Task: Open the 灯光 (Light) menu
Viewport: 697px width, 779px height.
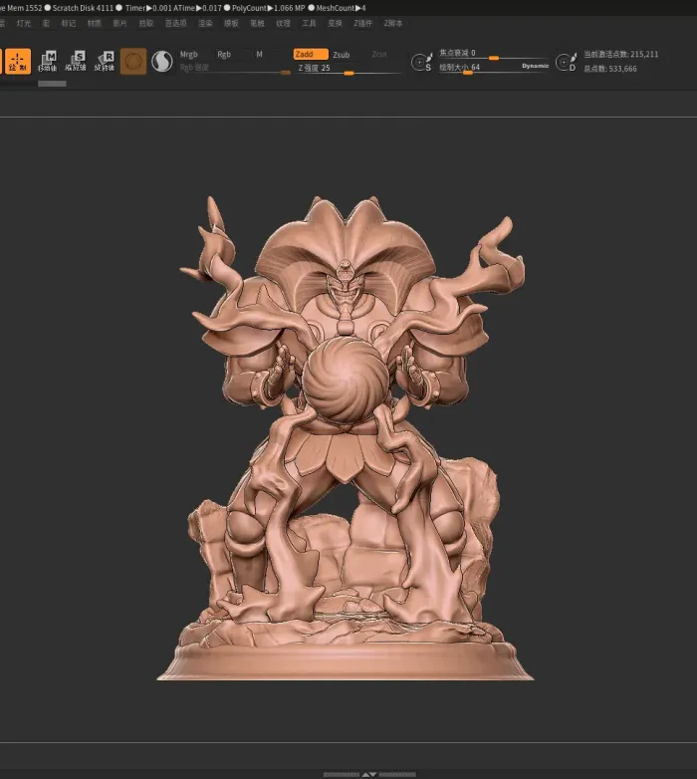Action: (23, 23)
